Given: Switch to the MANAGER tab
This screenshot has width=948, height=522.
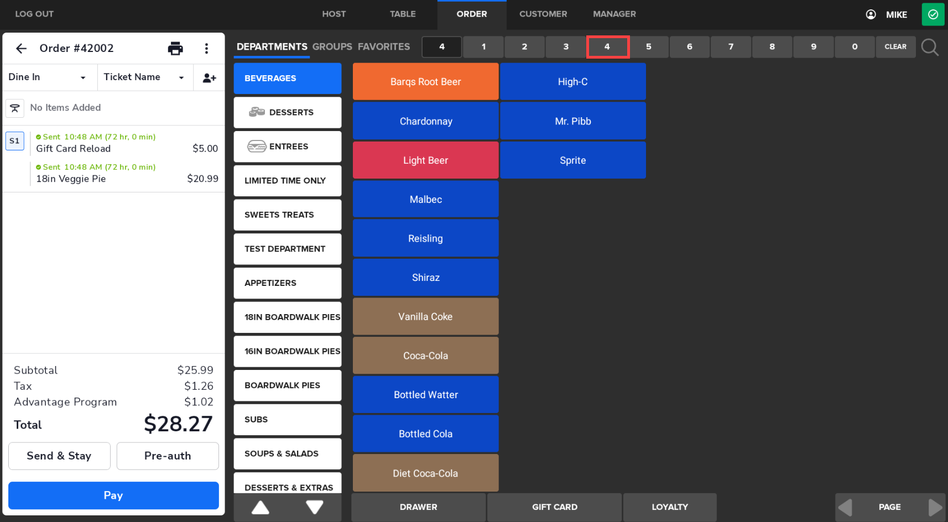Looking at the screenshot, I should pyautogui.click(x=614, y=14).
